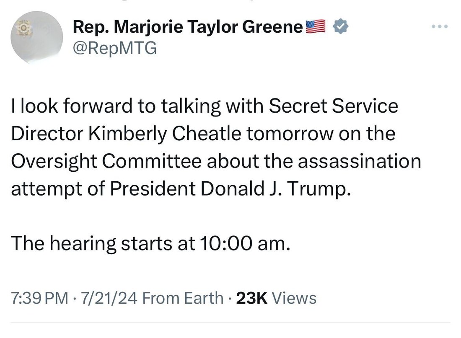Click the 7:39 PM timestamp
The image size is (461, 338).
39,298
